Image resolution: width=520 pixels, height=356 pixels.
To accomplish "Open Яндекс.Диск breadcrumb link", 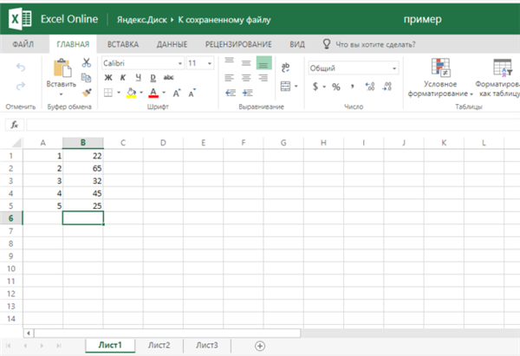I will (142, 20).
